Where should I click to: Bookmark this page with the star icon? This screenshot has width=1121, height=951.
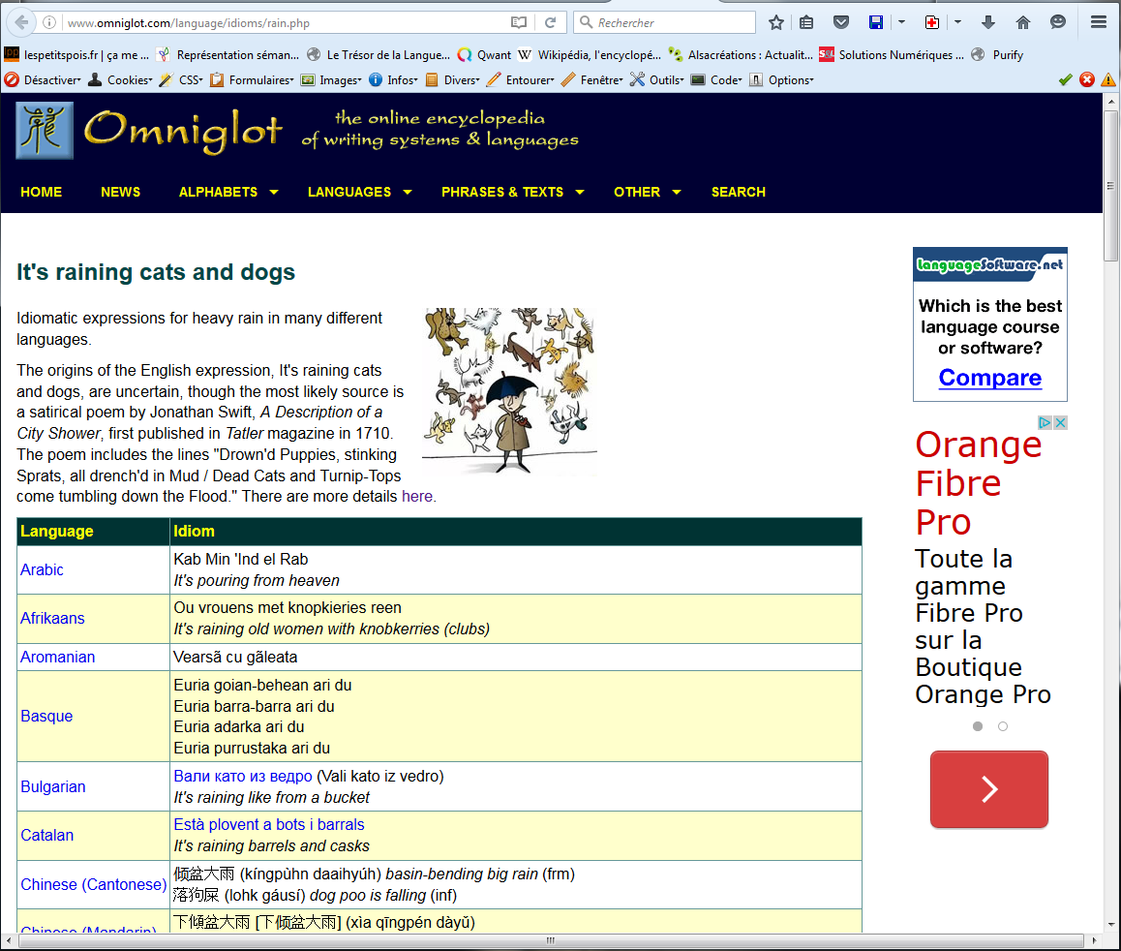776,22
